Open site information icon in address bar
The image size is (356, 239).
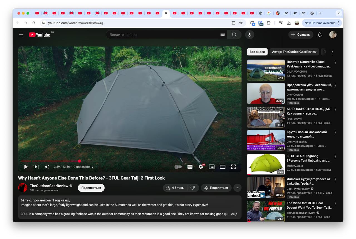pos(43,23)
